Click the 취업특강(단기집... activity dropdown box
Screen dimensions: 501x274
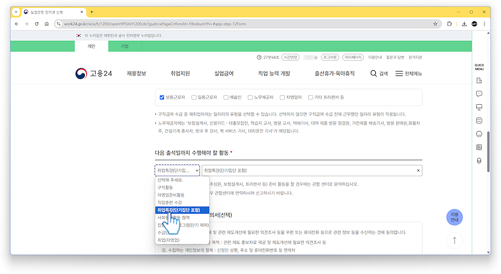pyautogui.click(x=177, y=171)
